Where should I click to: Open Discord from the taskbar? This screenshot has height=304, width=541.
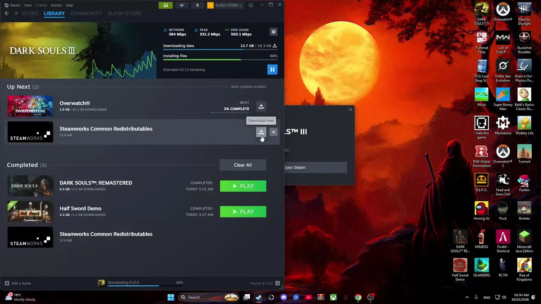[284, 297]
